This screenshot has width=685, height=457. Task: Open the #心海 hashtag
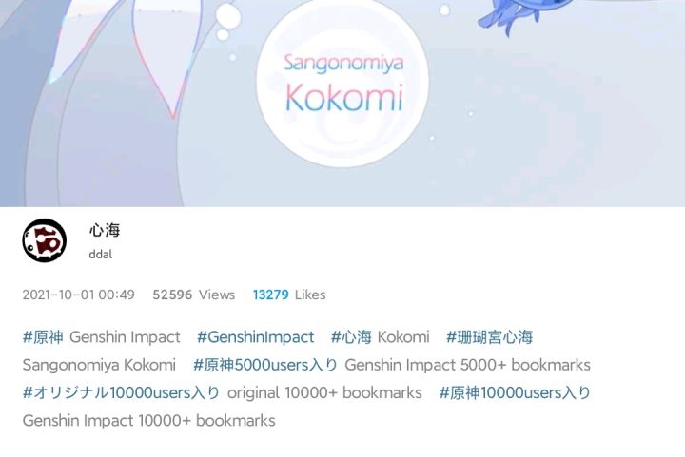[x=351, y=337]
